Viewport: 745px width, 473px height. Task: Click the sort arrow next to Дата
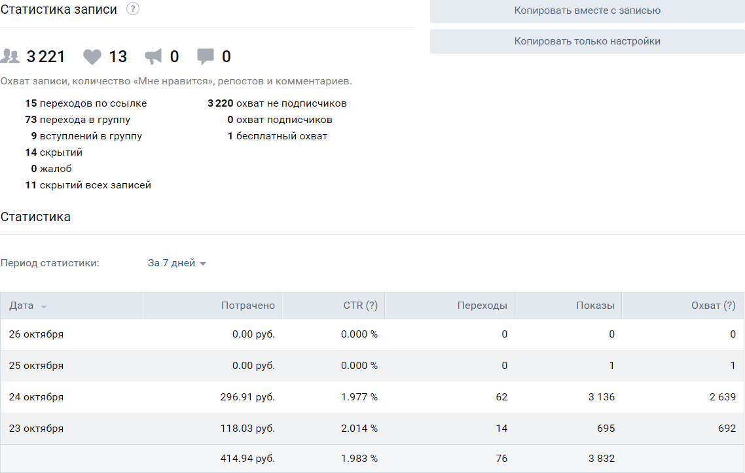tap(44, 307)
